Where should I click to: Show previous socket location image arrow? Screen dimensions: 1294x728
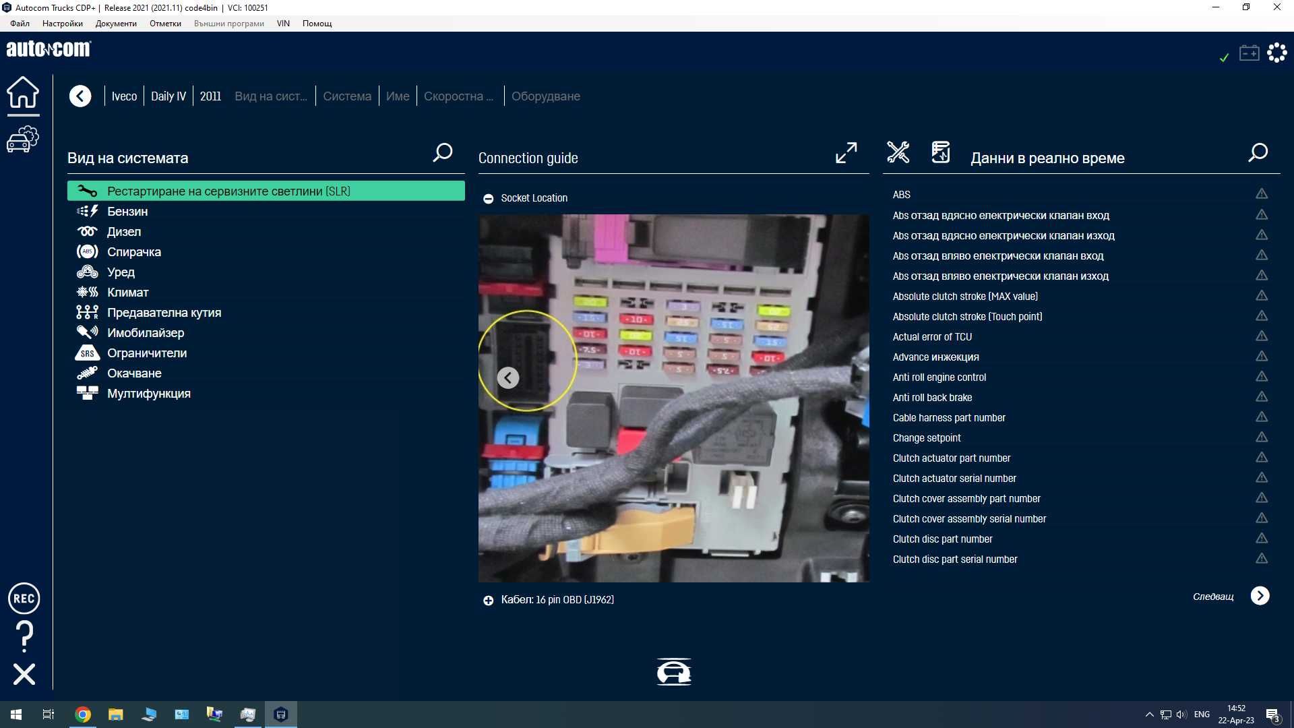pyautogui.click(x=508, y=378)
